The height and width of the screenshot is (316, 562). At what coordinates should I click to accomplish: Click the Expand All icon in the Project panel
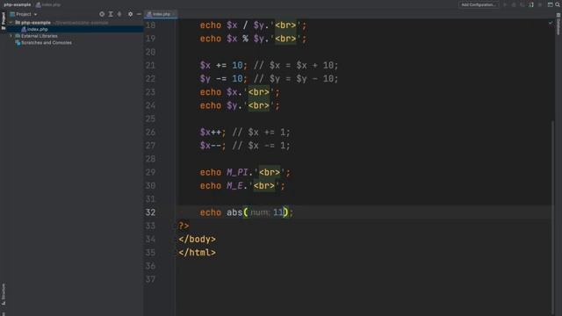(x=111, y=14)
